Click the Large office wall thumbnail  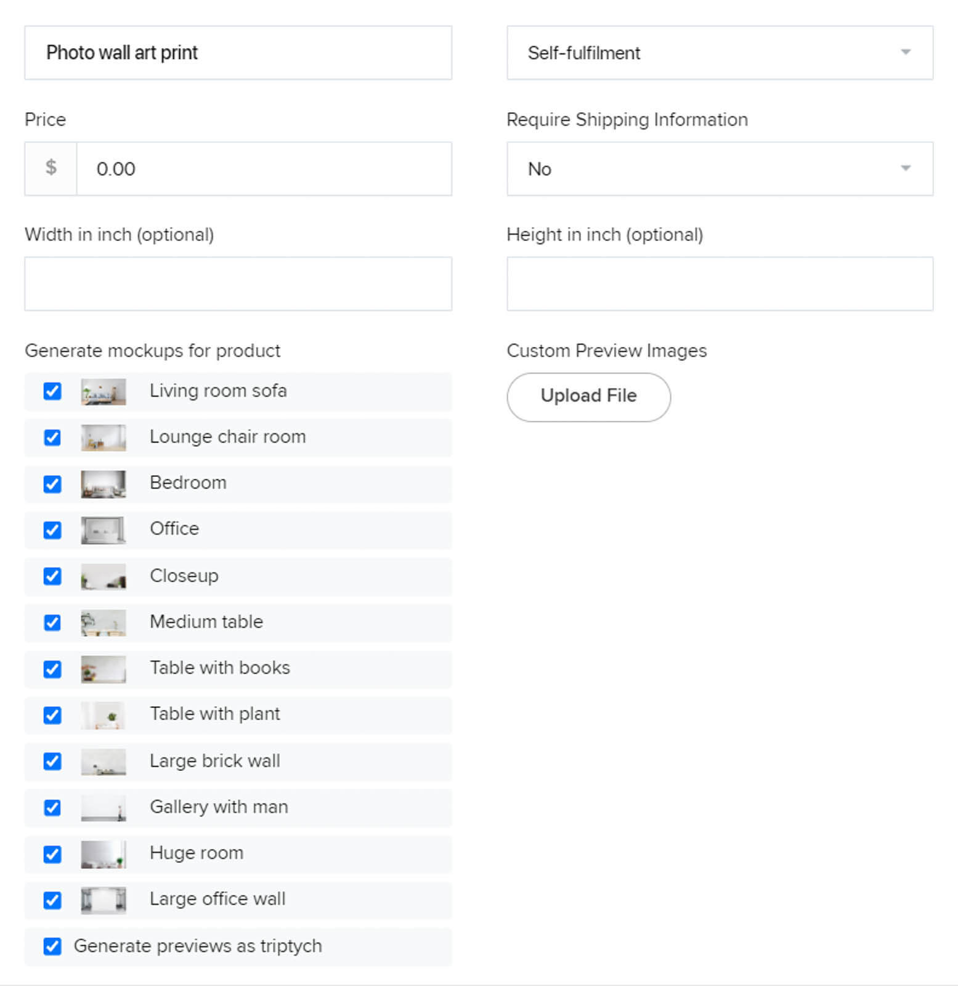(104, 900)
